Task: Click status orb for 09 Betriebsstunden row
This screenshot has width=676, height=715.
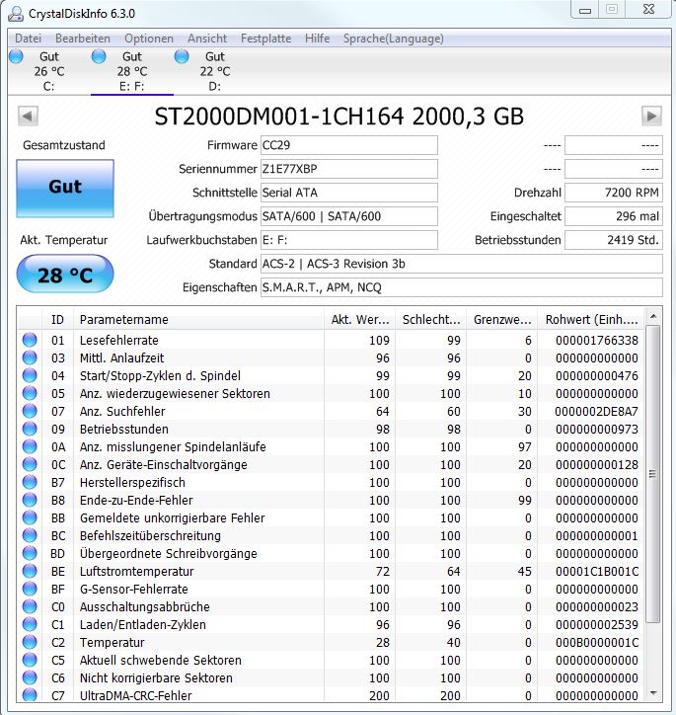Action: (30, 429)
